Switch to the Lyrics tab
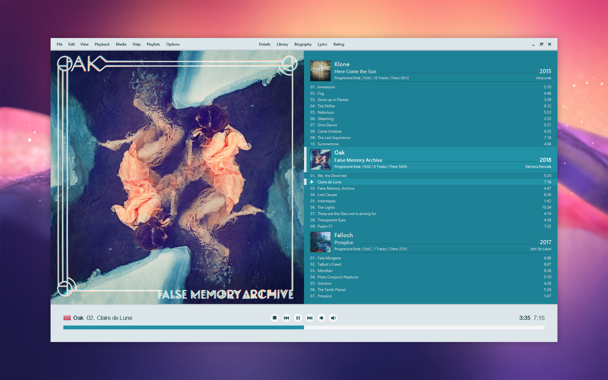The width and height of the screenshot is (608, 380). [x=322, y=44]
